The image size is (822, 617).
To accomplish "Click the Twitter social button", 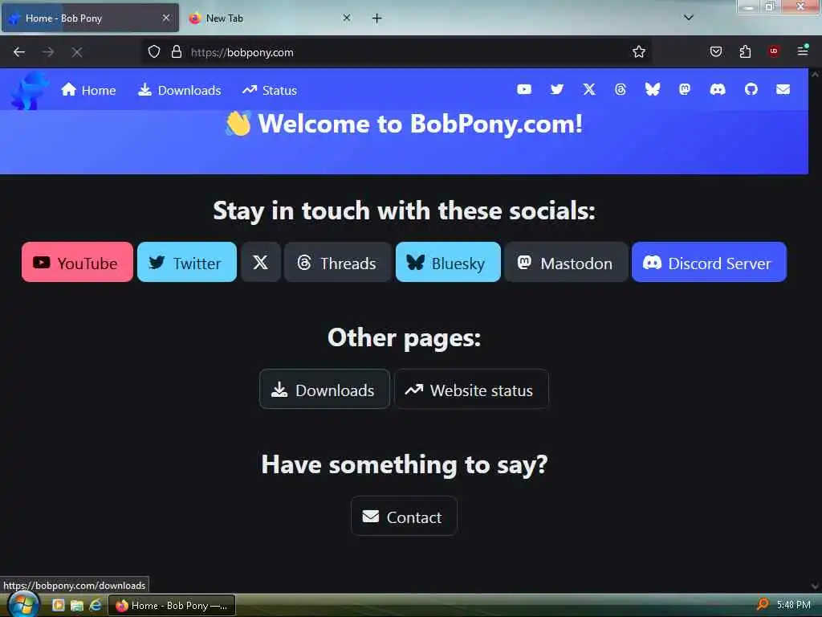I will (x=187, y=263).
